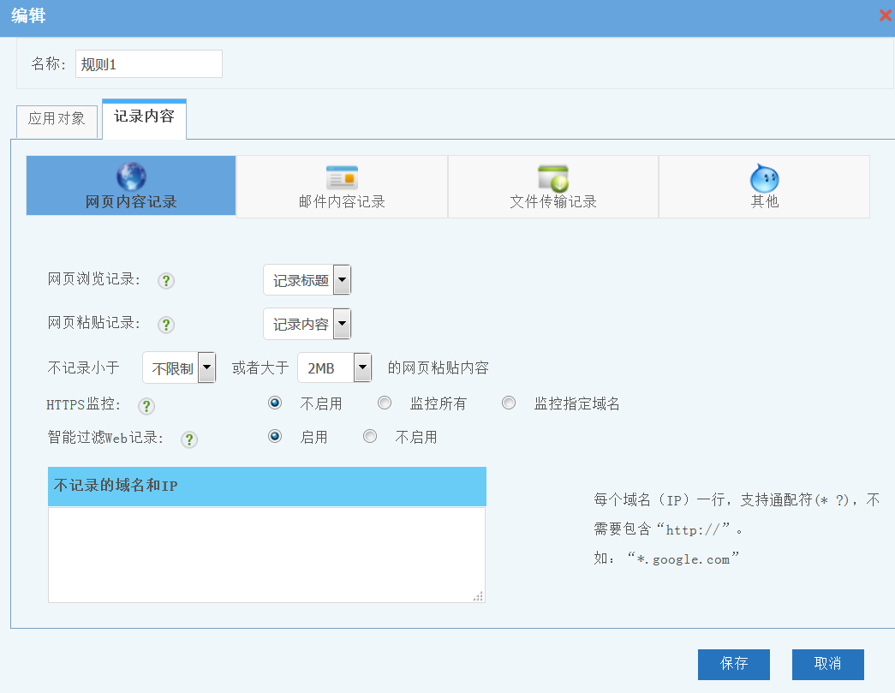Open the 邮件内容记录 mail icon
The height and width of the screenshot is (693, 895).
[342, 177]
